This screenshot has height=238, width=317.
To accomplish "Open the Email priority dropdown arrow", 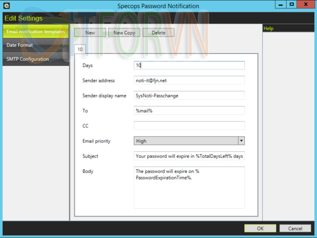I will point(241,141).
